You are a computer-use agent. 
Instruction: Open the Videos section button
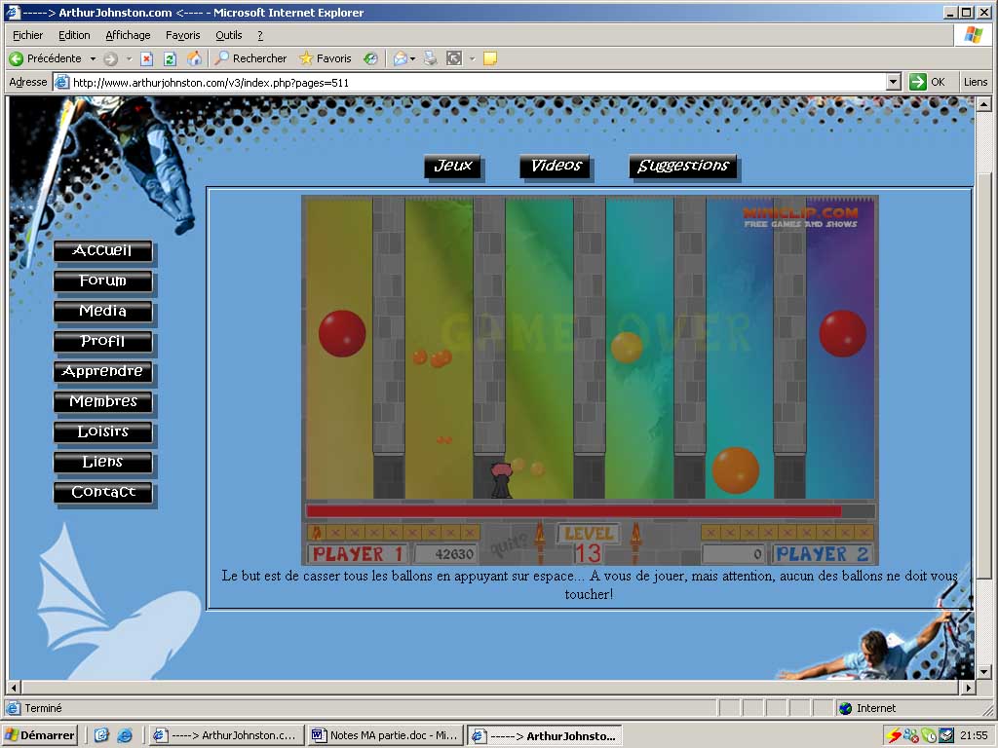click(x=556, y=167)
